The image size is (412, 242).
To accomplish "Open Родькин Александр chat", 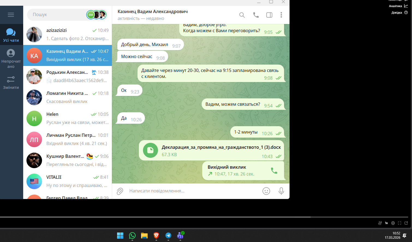I will click(67, 76).
